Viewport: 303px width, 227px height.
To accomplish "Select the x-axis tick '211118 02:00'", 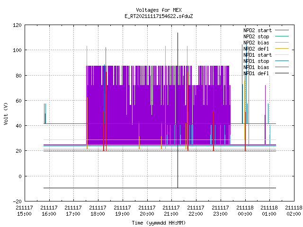I will pyautogui.click(x=294, y=210).
